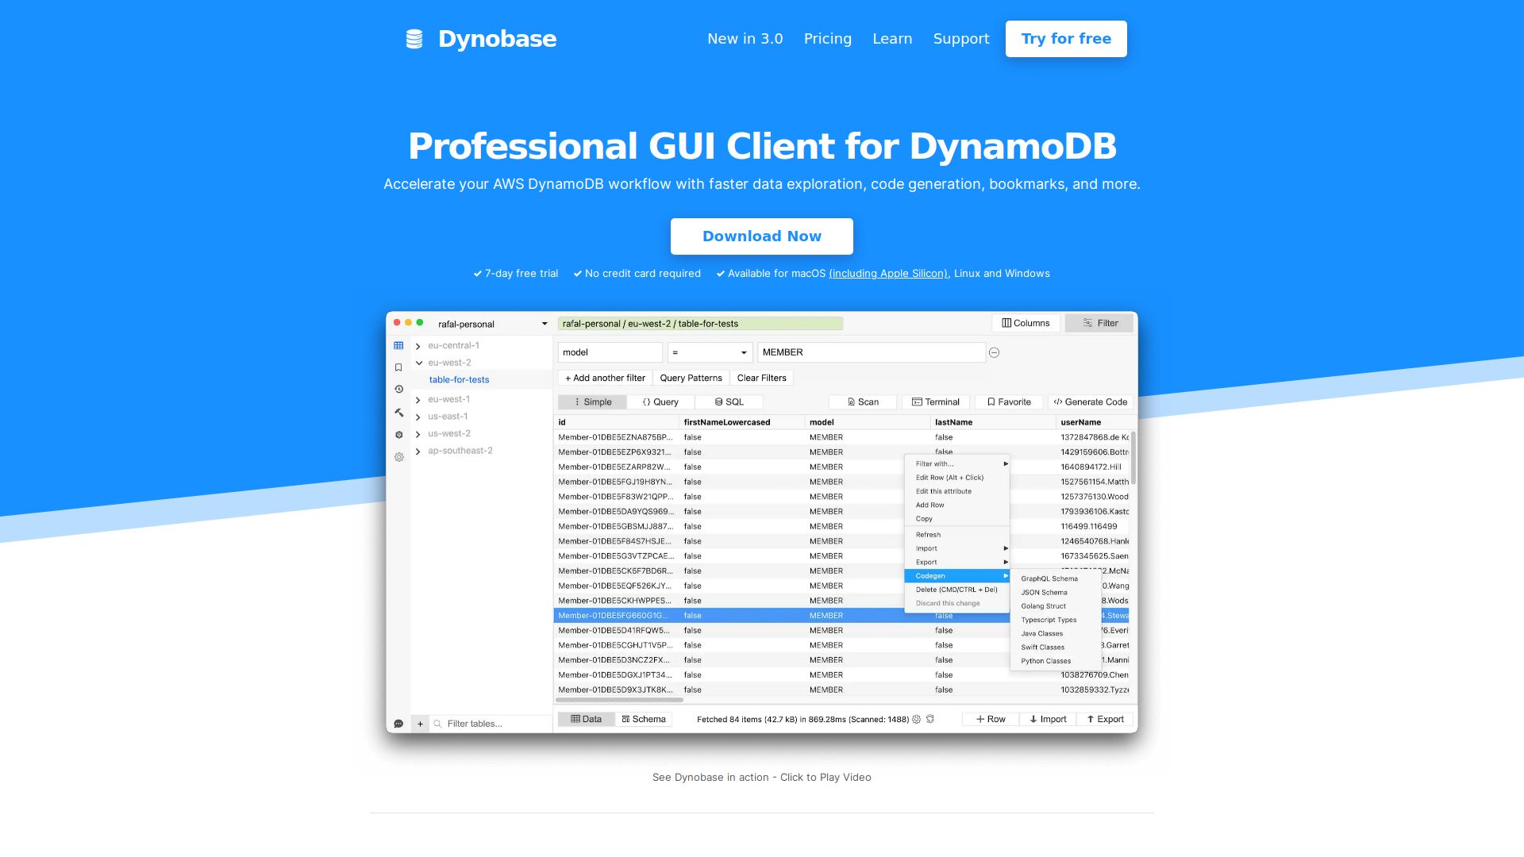Click the Try for free button

[1066, 39]
